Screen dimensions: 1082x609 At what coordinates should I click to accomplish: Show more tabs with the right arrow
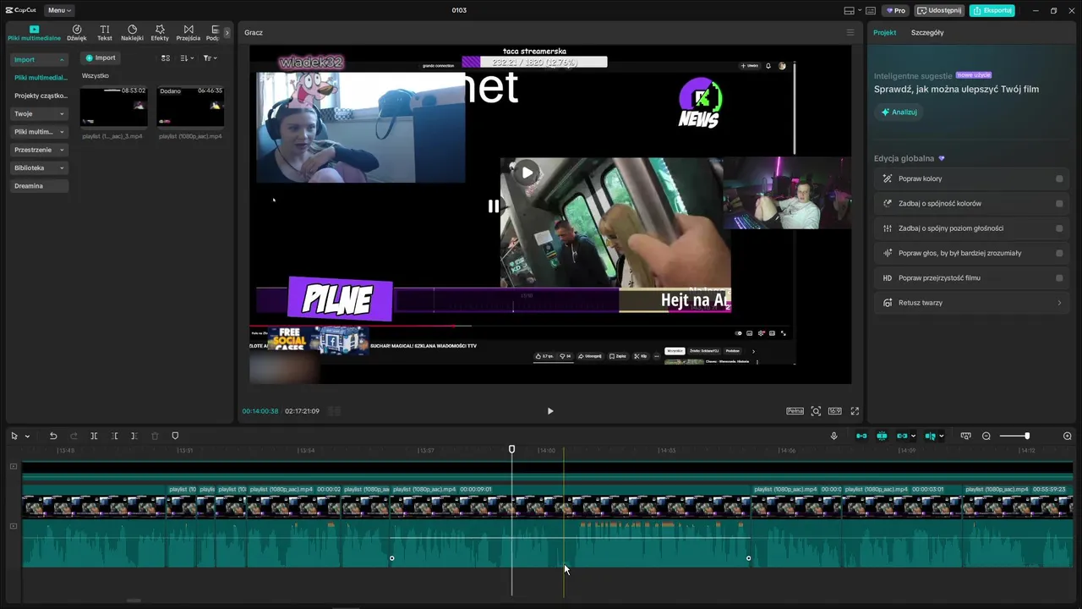[x=227, y=33]
